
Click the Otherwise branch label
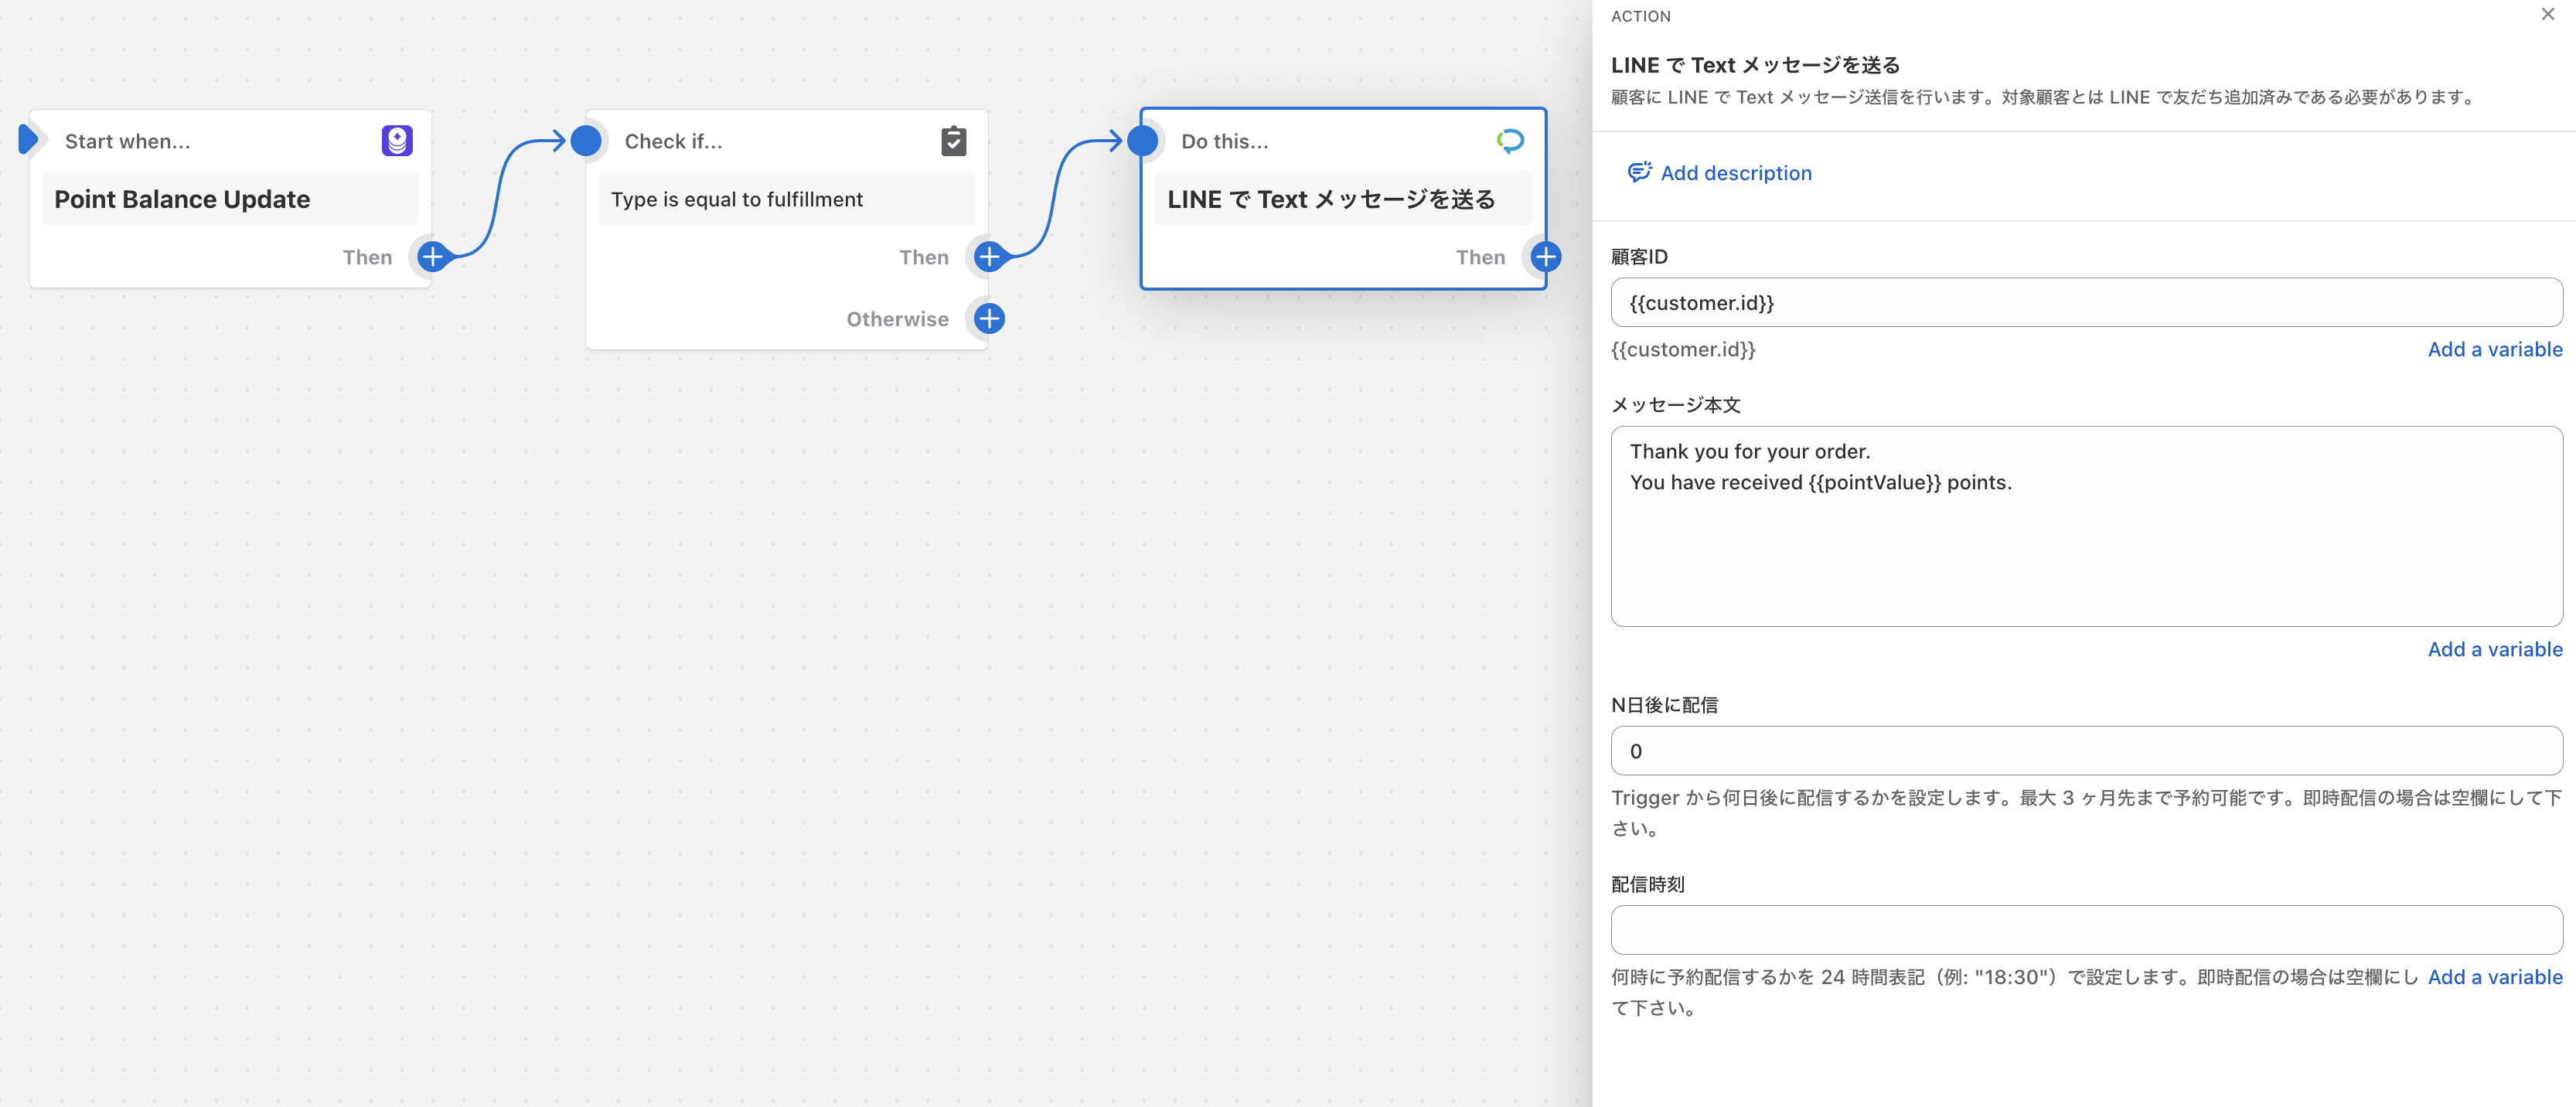[x=897, y=319]
